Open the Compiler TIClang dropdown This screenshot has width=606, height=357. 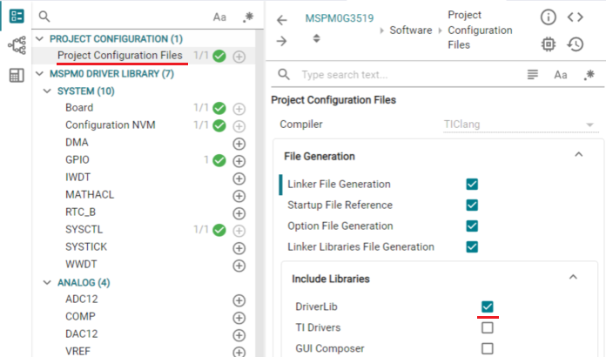(514, 125)
